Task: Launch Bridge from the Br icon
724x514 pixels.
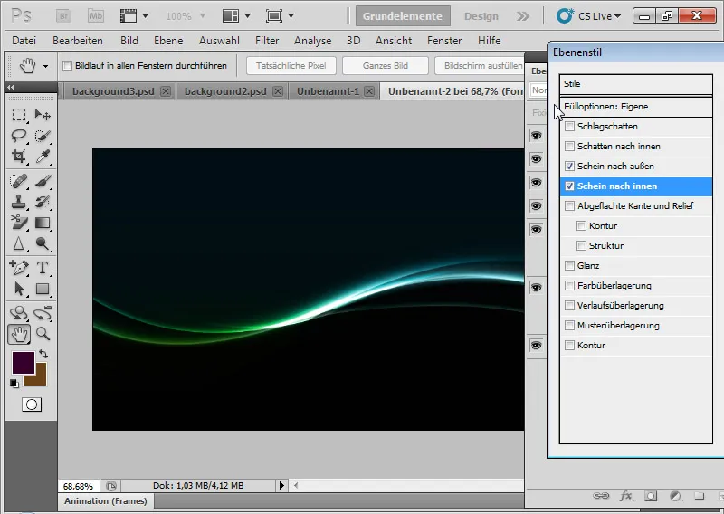Action: coord(64,16)
